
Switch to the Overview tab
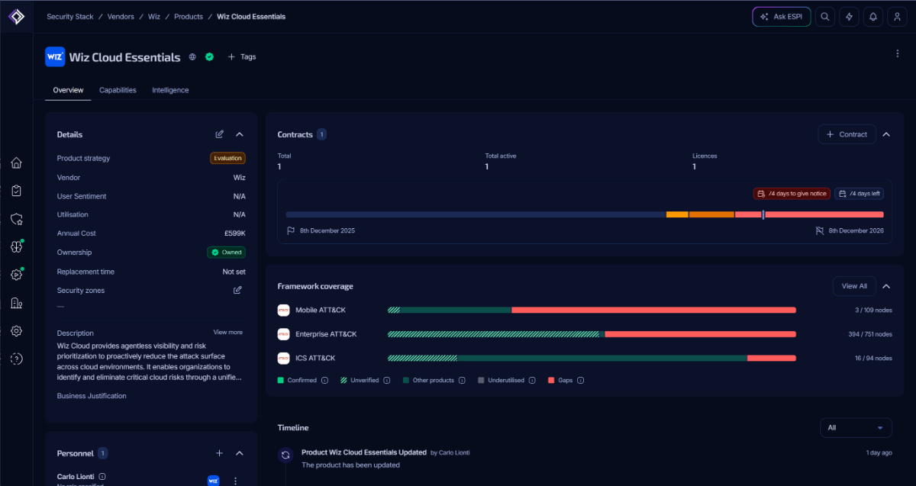click(68, 90)
